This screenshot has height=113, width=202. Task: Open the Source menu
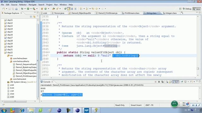point(14,5)
